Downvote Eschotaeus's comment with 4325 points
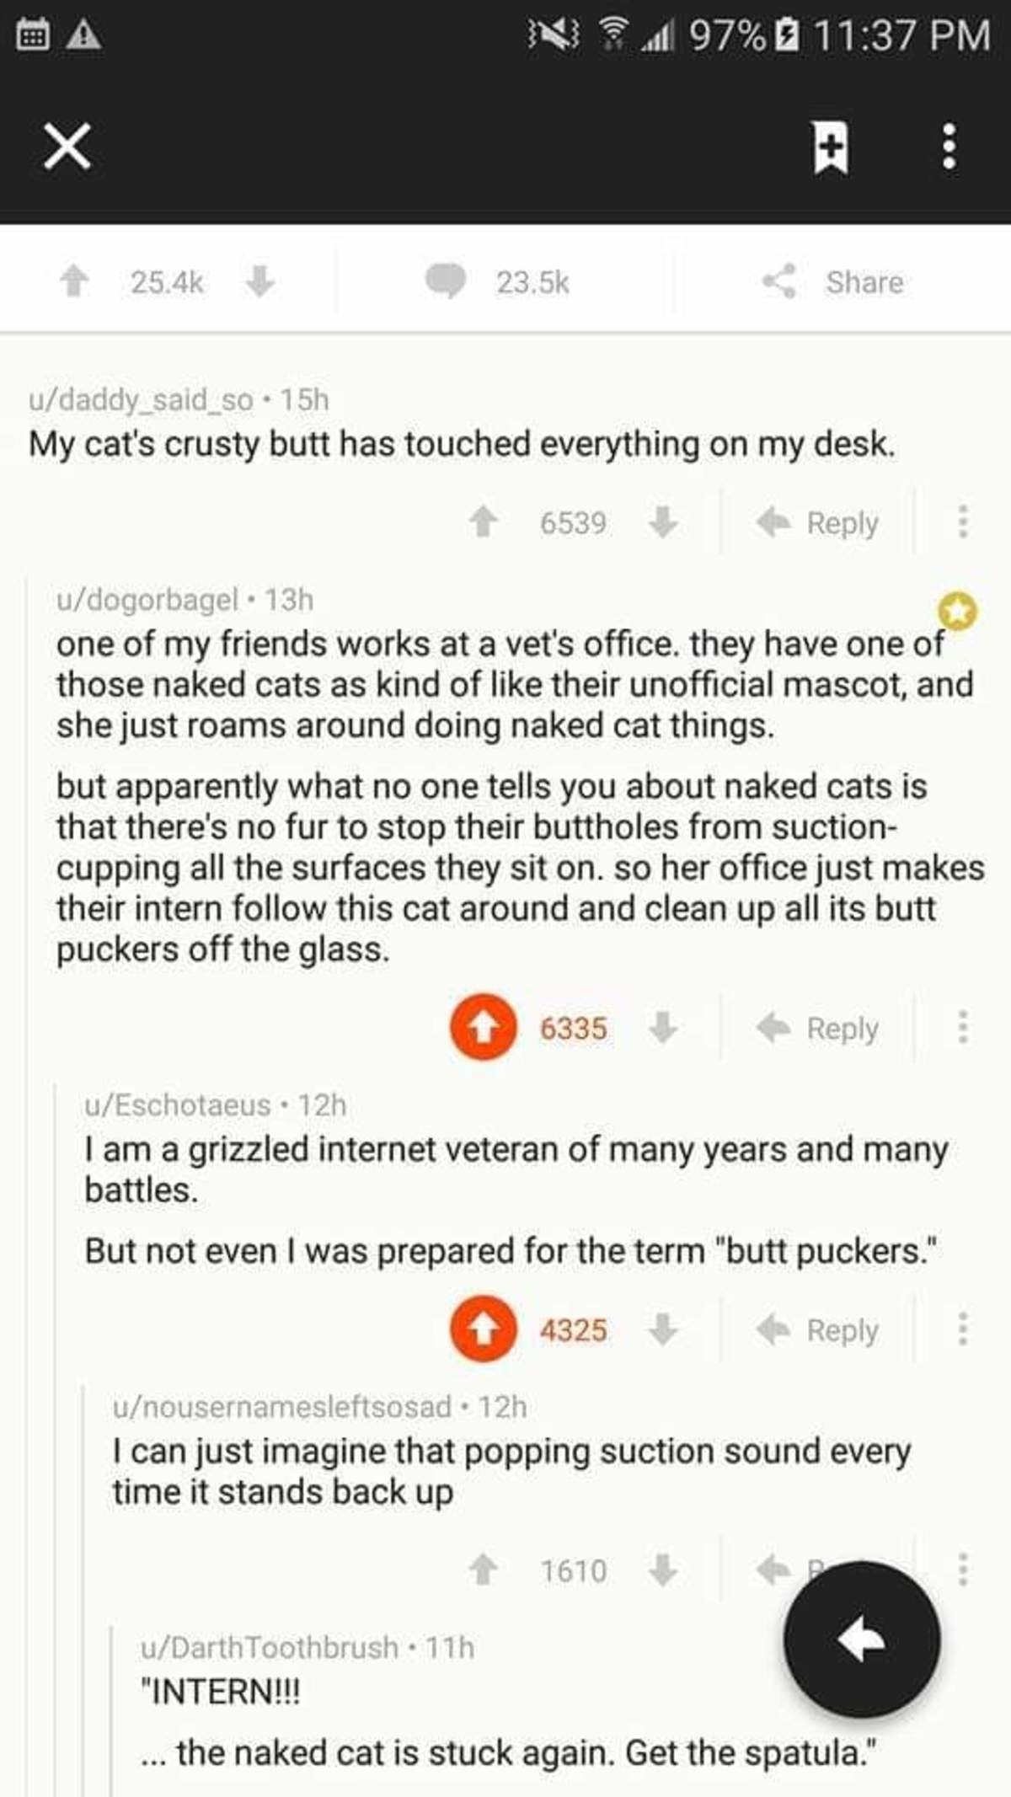This screenshot has height=1797, width=1011. (x=664, y=1329)
